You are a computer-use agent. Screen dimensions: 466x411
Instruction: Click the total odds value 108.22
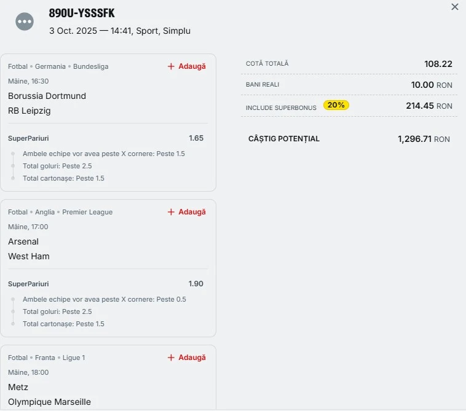tap(438, 64)
